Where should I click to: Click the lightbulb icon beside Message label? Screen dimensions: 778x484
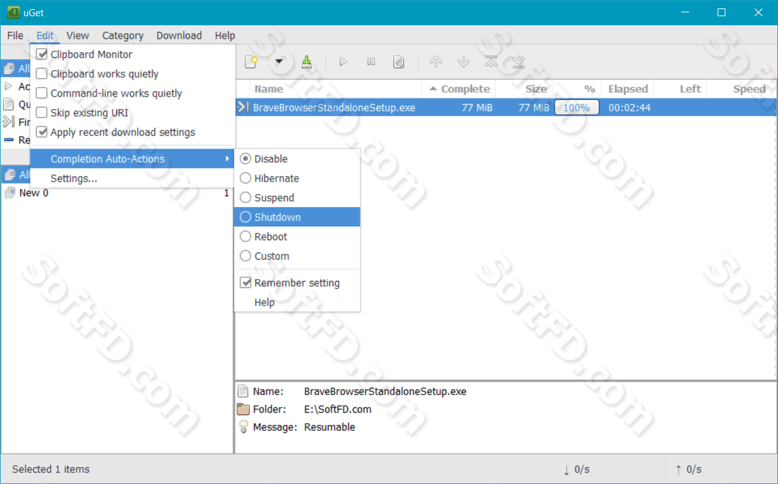[243, 427]
